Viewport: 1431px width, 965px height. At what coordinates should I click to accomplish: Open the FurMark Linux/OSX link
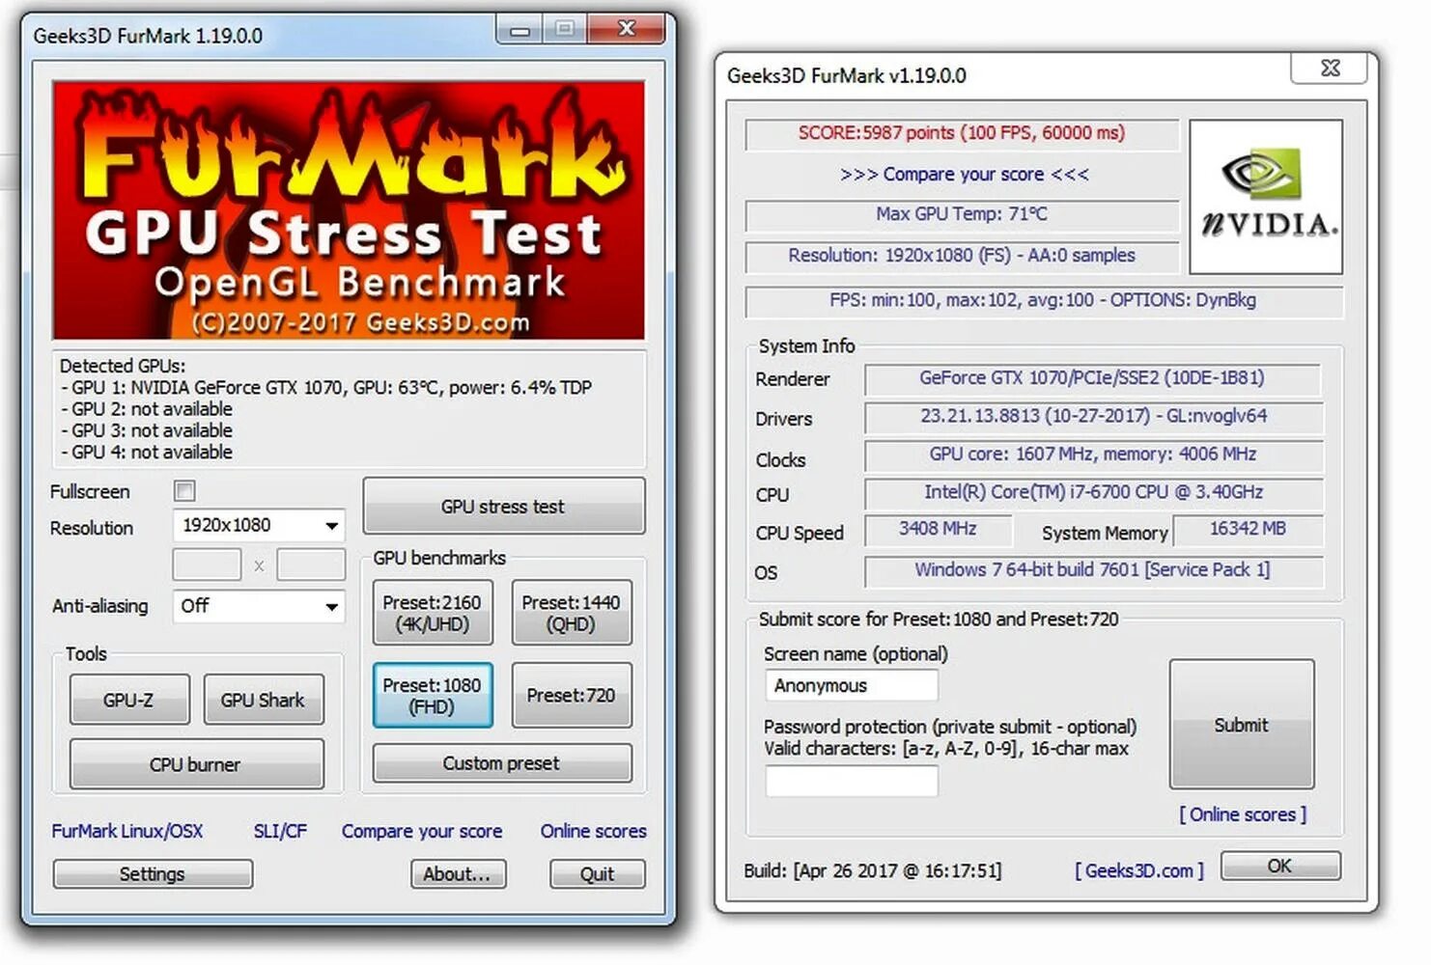click(127, 831)
